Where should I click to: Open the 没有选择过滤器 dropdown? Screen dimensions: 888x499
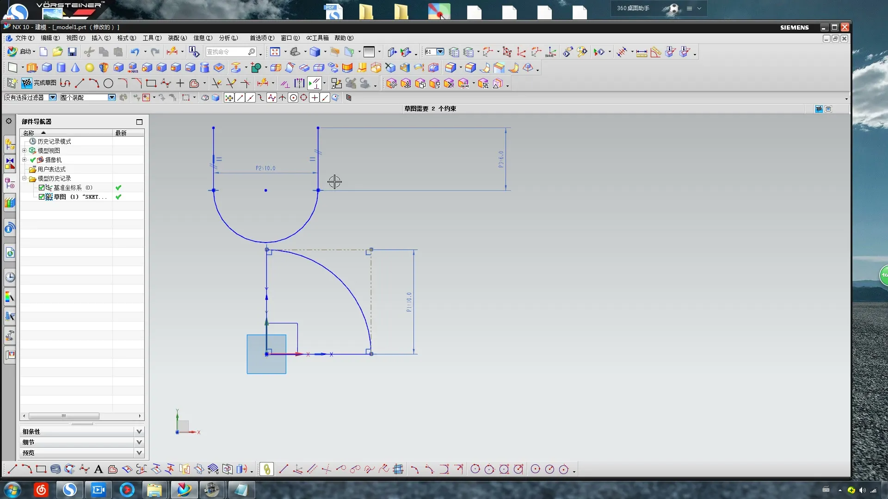(x=53, y=97)
